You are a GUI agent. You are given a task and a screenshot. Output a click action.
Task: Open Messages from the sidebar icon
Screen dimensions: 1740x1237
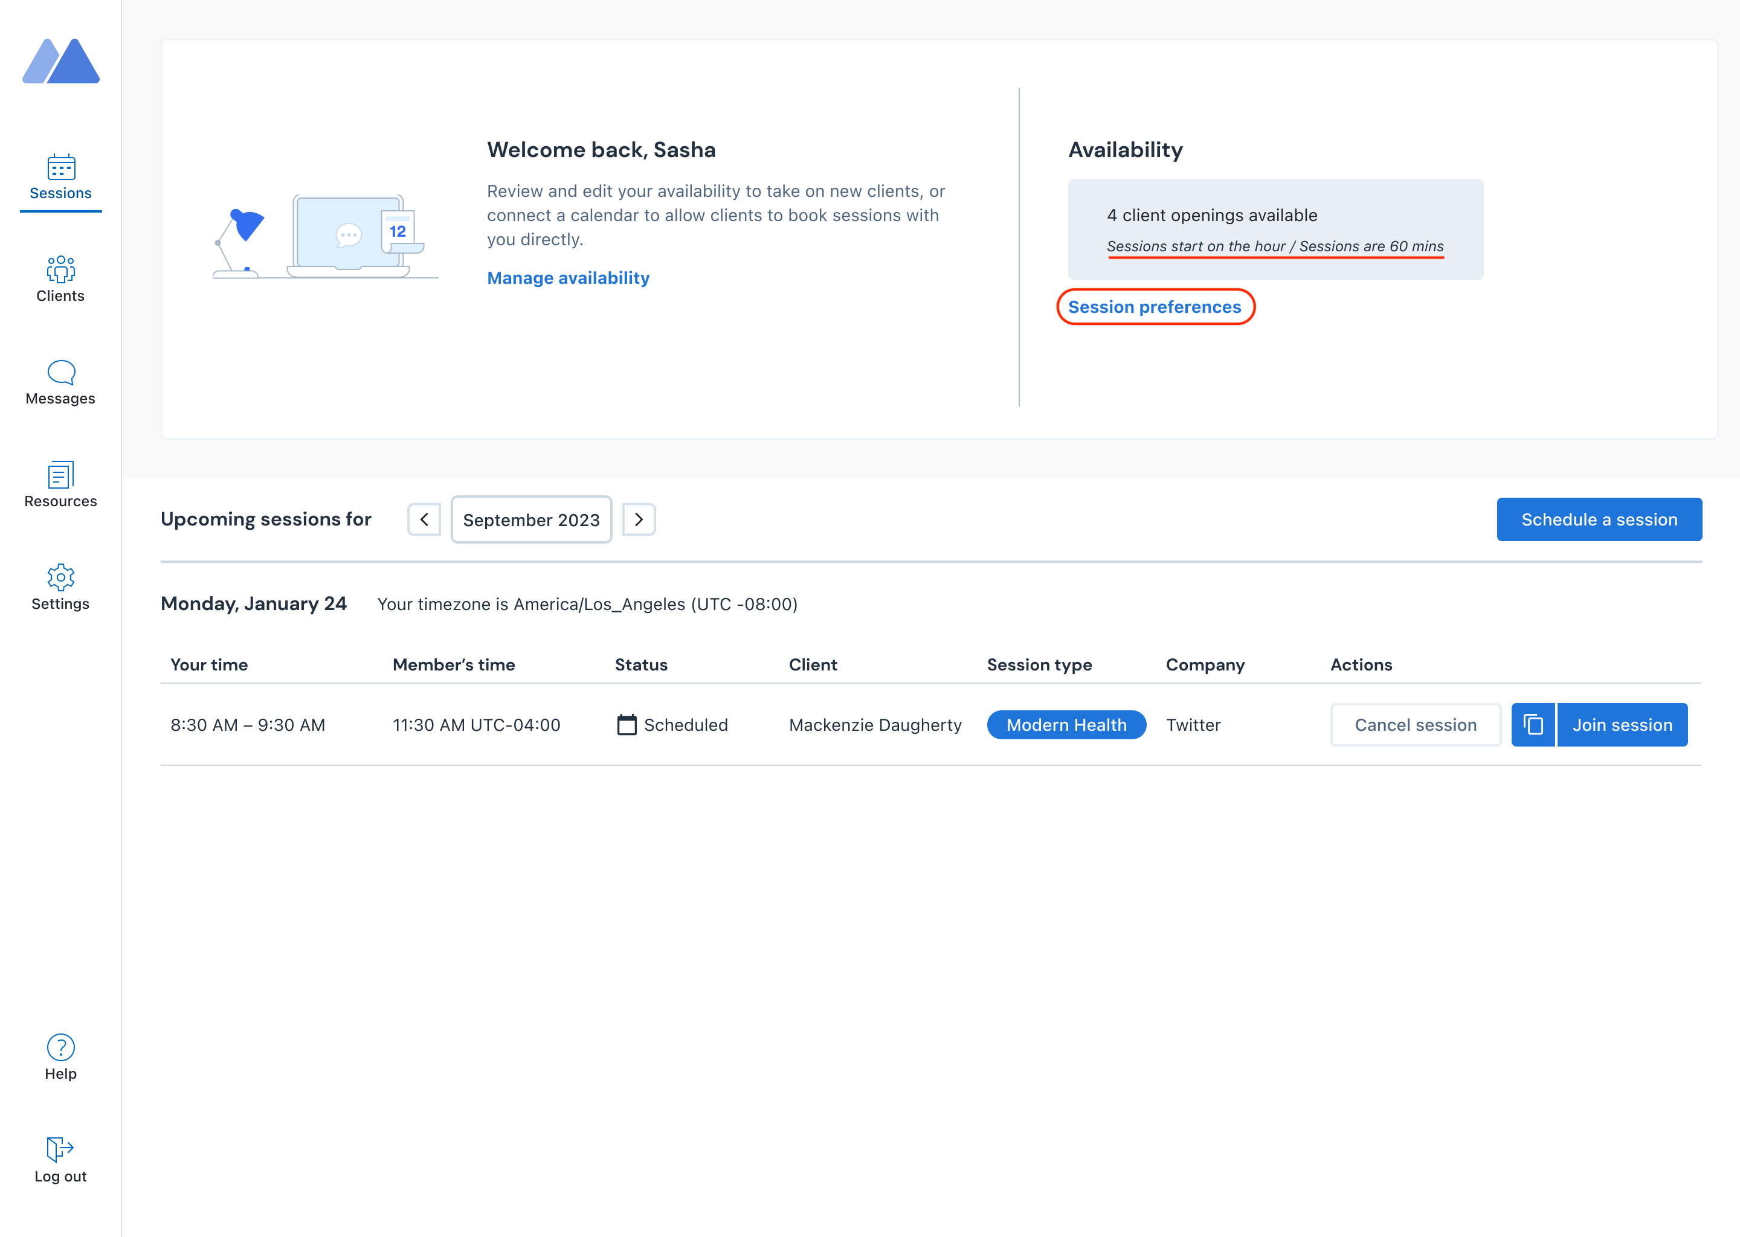(60, 373)
